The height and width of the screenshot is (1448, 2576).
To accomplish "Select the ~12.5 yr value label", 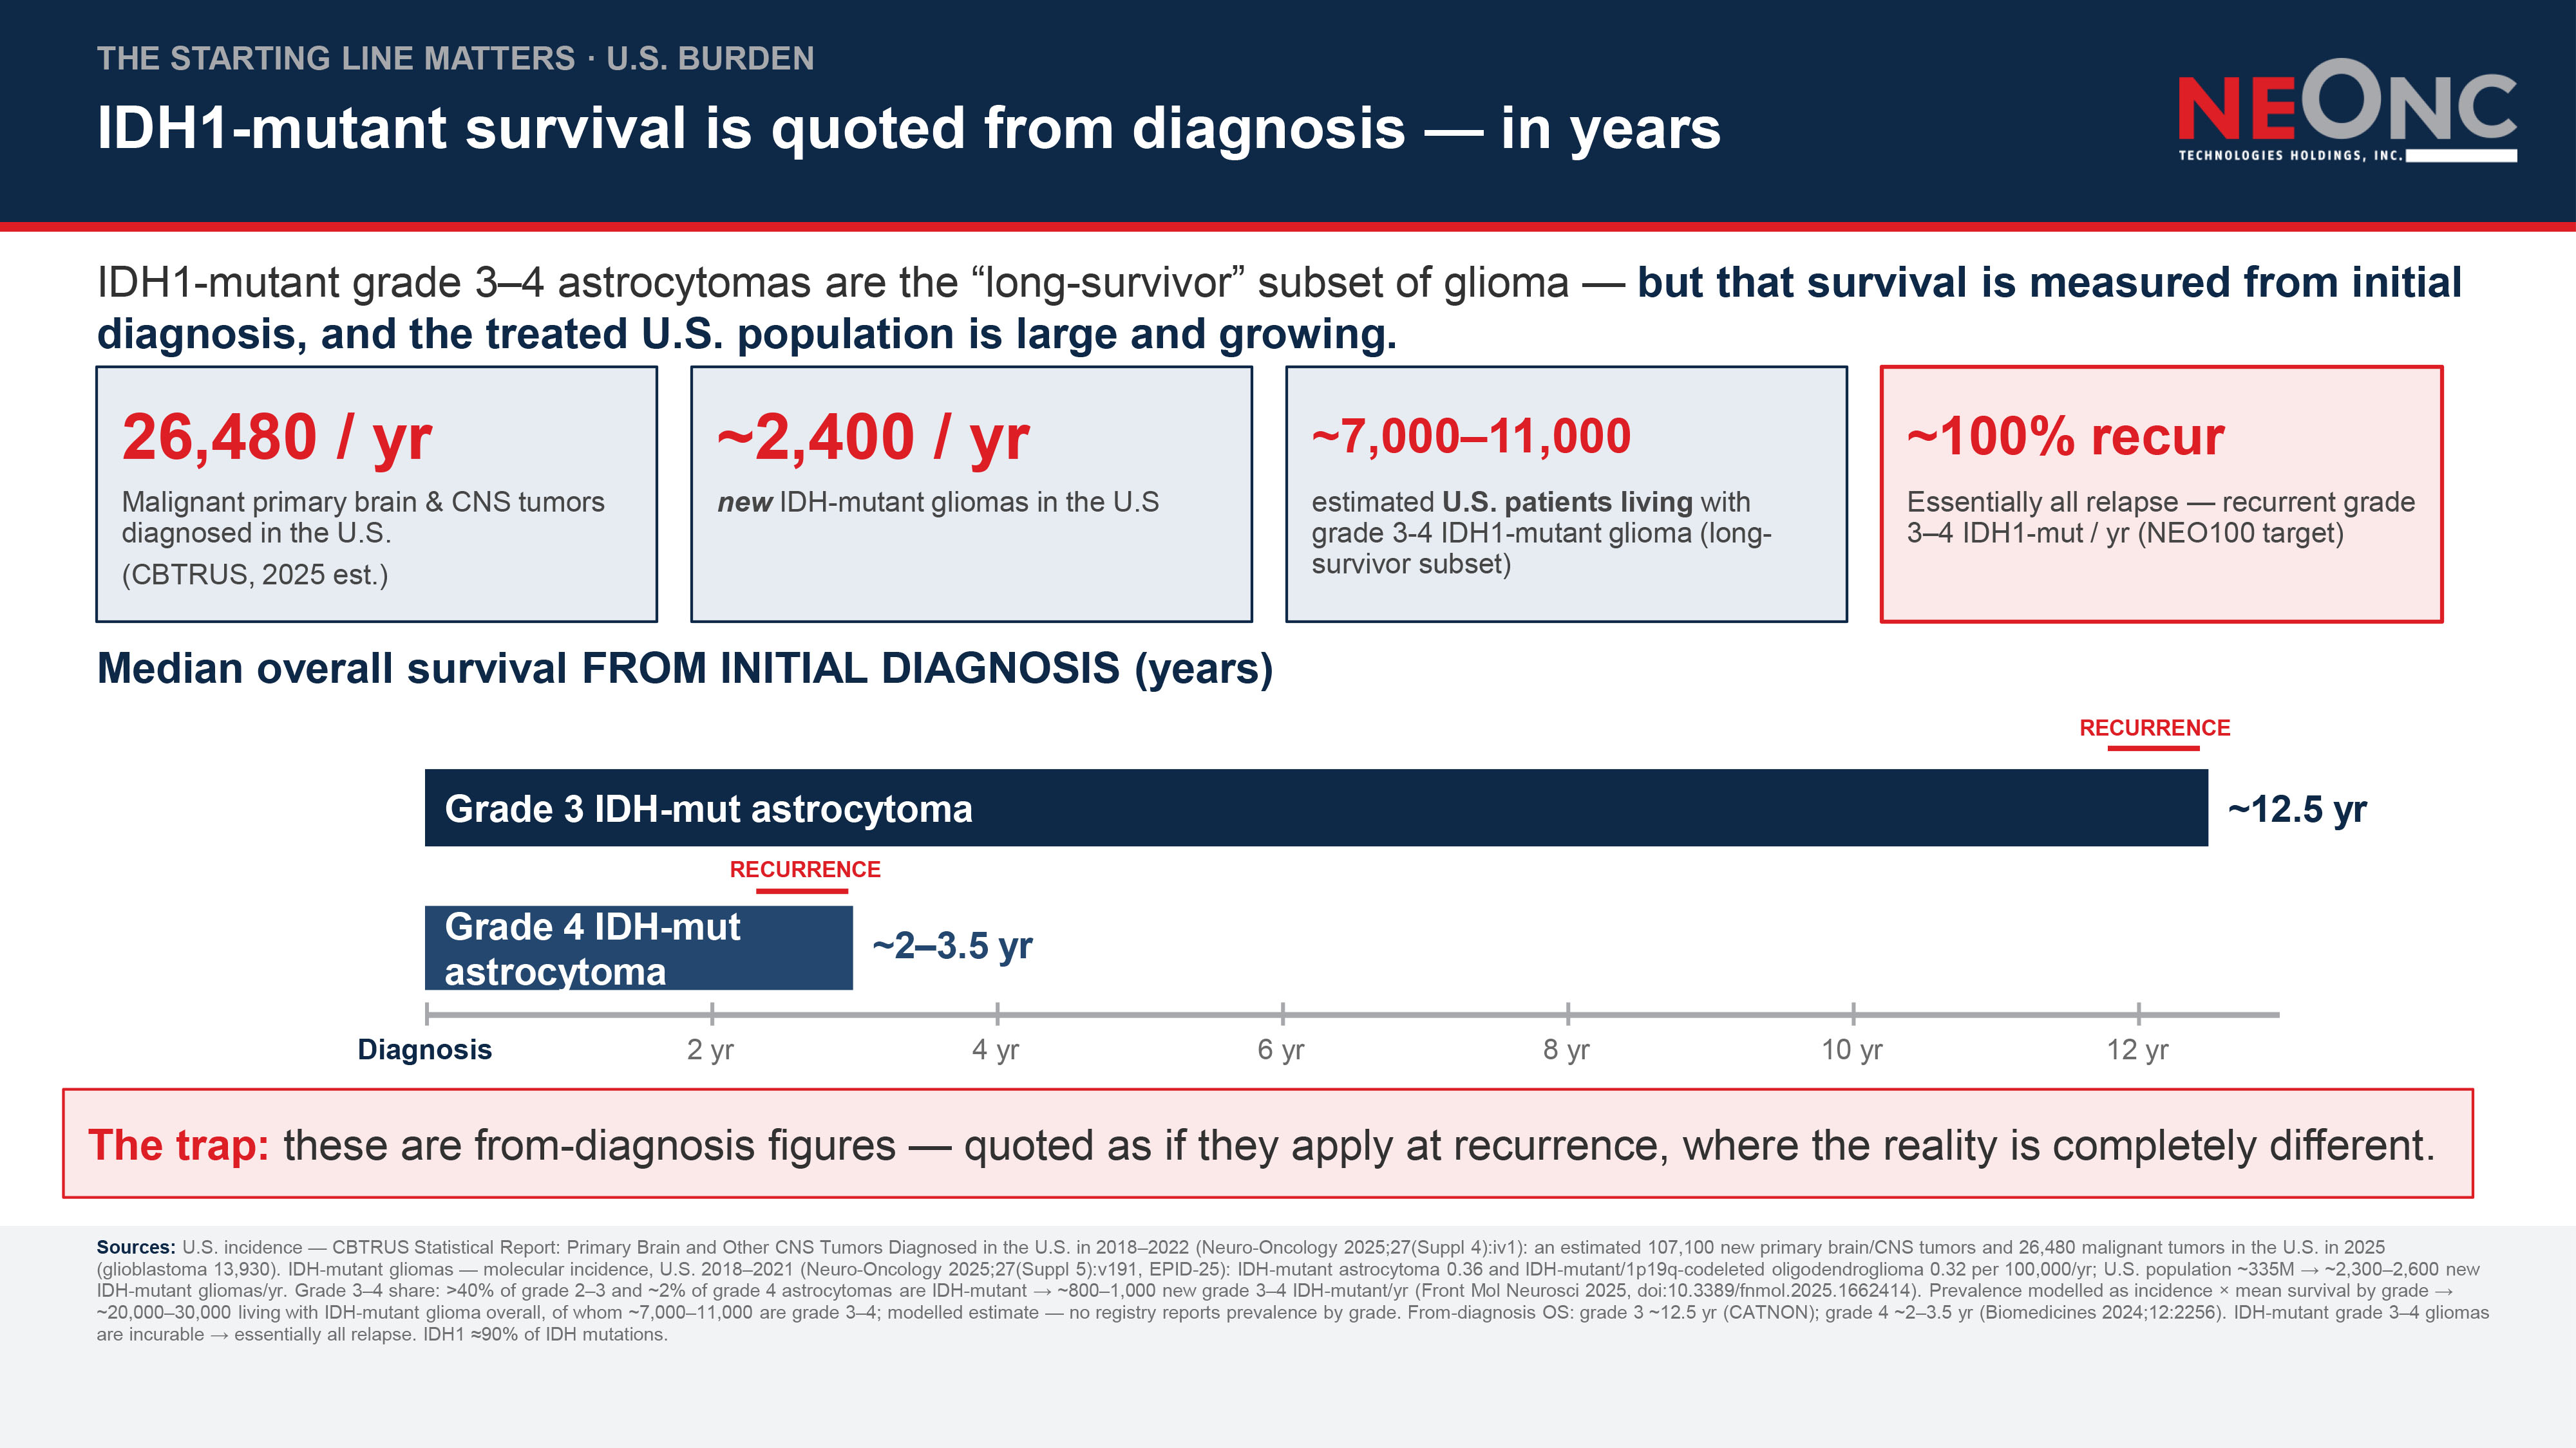I will pyautogui.click(x=2297, y=808).
